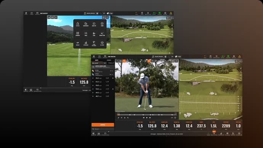Select the trajectory tile in back window popup

102,34
